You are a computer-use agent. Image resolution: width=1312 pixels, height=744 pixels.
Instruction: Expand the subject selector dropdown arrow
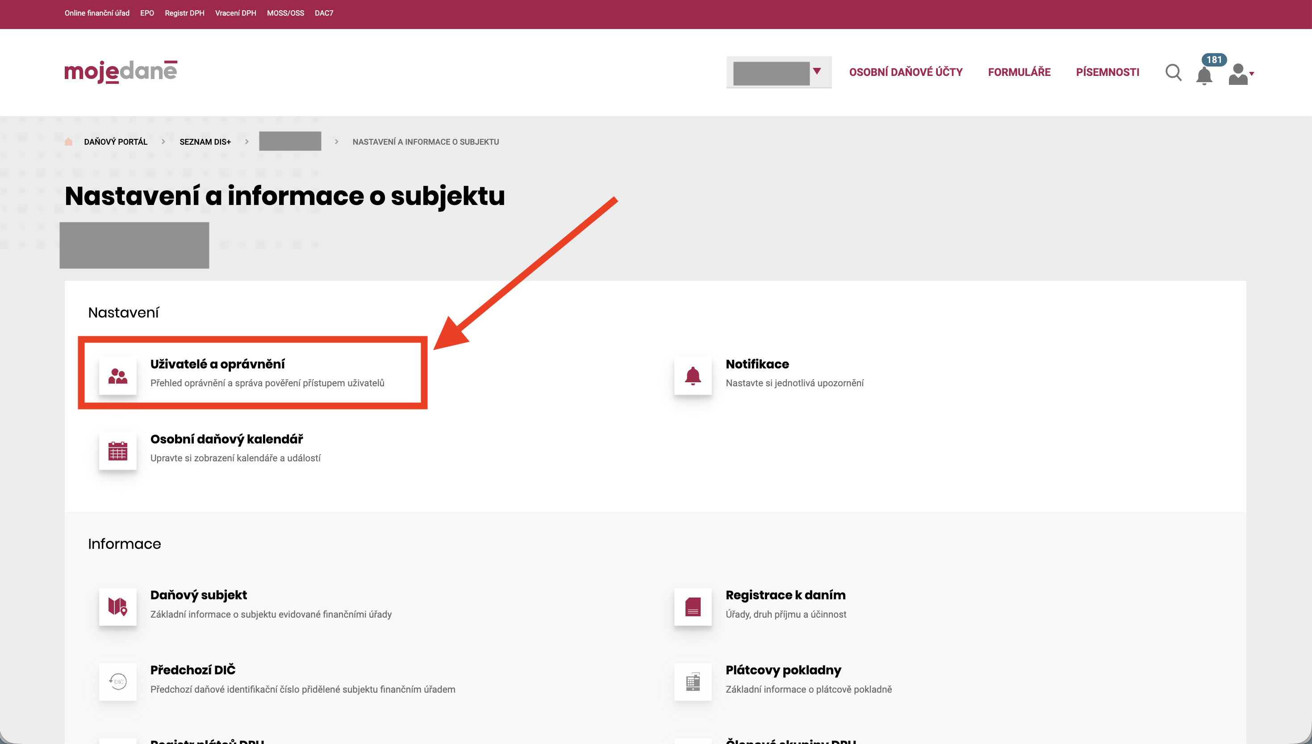tap(816, 71)
